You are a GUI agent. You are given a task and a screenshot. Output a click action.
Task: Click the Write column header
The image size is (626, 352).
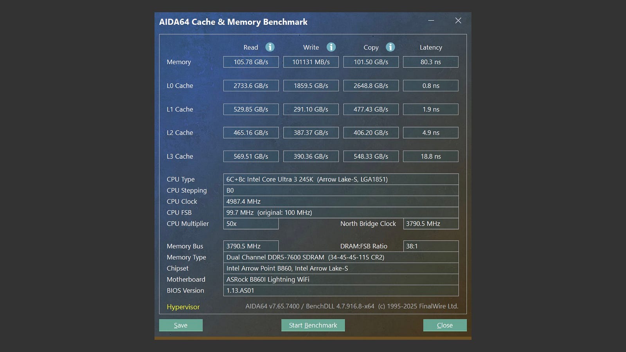point(311,47)
